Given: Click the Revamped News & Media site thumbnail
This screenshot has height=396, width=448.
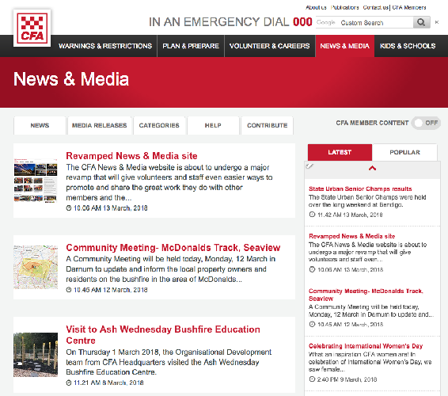Looking at the screenshot, I should click(x=36, y=180).
